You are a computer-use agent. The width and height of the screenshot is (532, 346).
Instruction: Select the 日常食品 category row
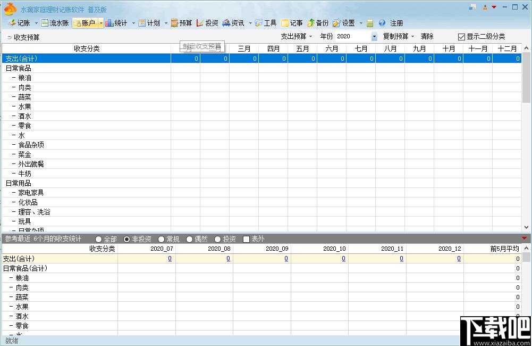[261, 68]
